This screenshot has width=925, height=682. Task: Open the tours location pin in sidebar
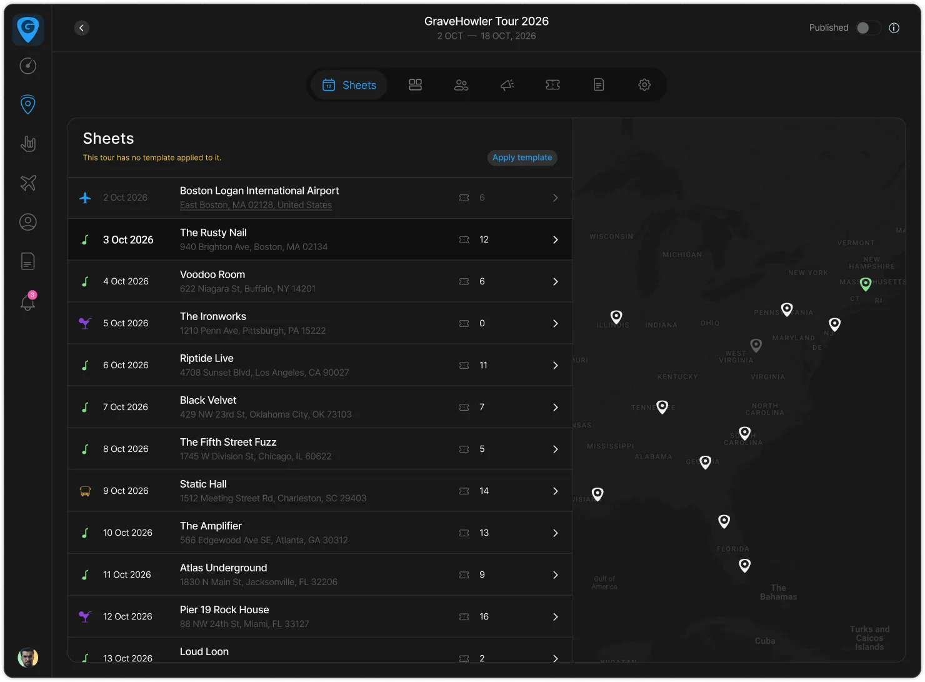[x=28, y=104]
